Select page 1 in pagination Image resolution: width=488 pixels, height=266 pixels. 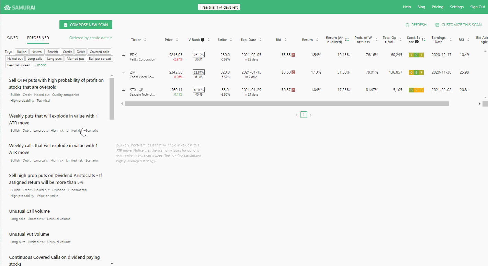click(x=304, y=115)
